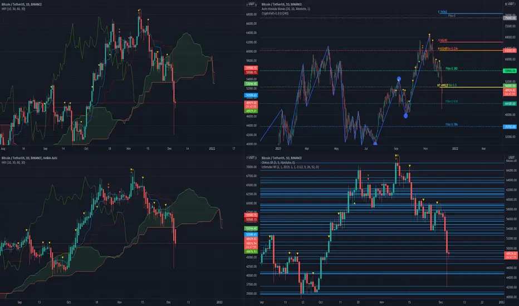
Task: Select the blue wave circle at the July low
Action: [x=375, y=144]
